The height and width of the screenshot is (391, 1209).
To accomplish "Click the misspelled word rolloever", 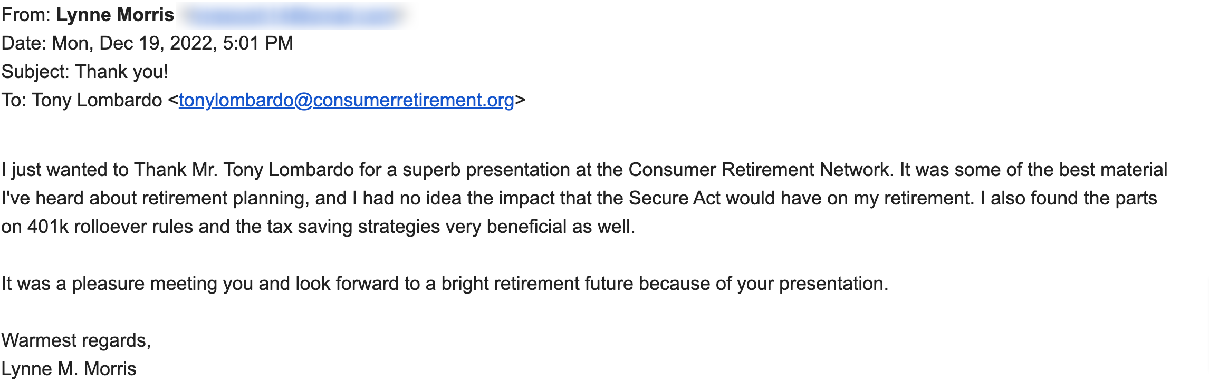I will [110, 227].
